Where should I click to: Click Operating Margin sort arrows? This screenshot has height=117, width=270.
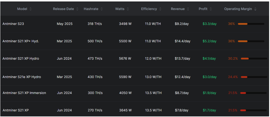click(255, 9)
